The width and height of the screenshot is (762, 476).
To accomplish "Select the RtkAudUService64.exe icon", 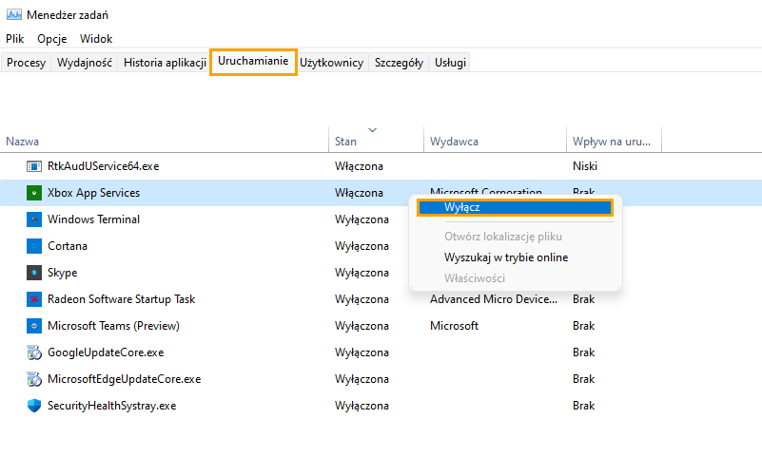I will point(34,166).
